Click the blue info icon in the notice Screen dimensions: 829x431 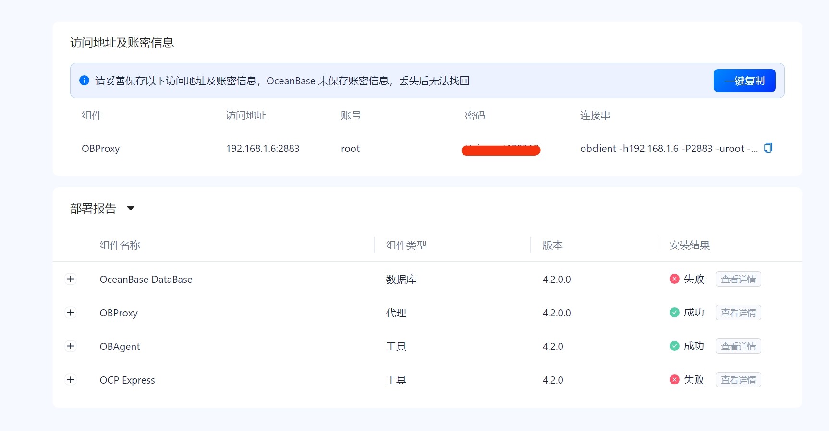(84, 80)
